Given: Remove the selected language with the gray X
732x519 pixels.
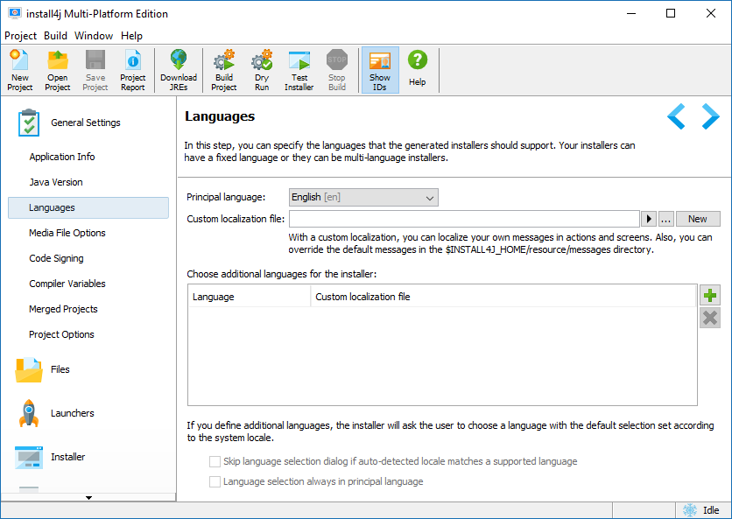Looking at the screenshot, I should coord(710,318).
